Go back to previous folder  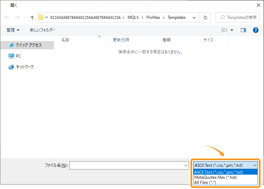tap(7, 17)
